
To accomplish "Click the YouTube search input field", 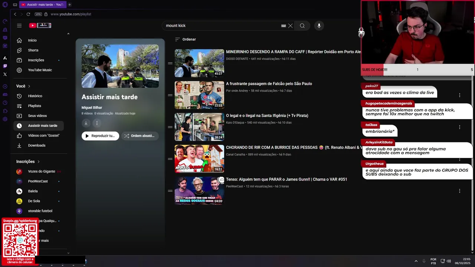I will pos(222,26).
